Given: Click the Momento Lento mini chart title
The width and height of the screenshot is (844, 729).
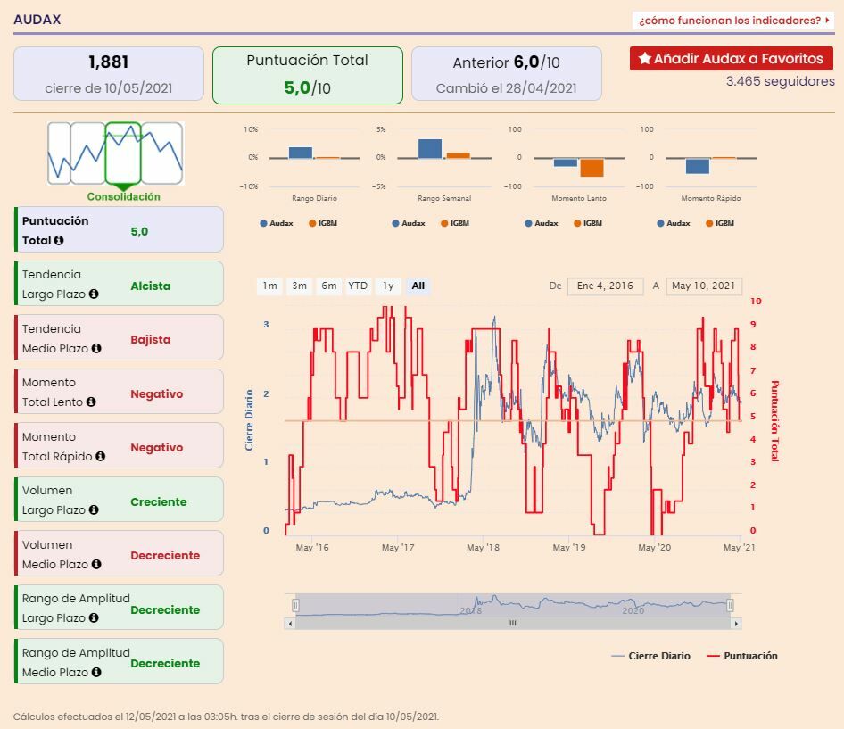Looking at the screenshot, I should tap(579, 198).
